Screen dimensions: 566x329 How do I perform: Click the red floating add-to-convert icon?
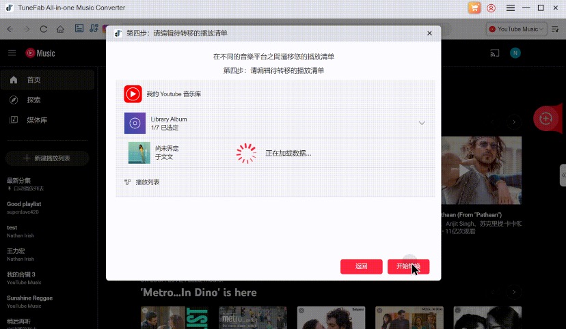pyautogui.click(x=545, y=118)
